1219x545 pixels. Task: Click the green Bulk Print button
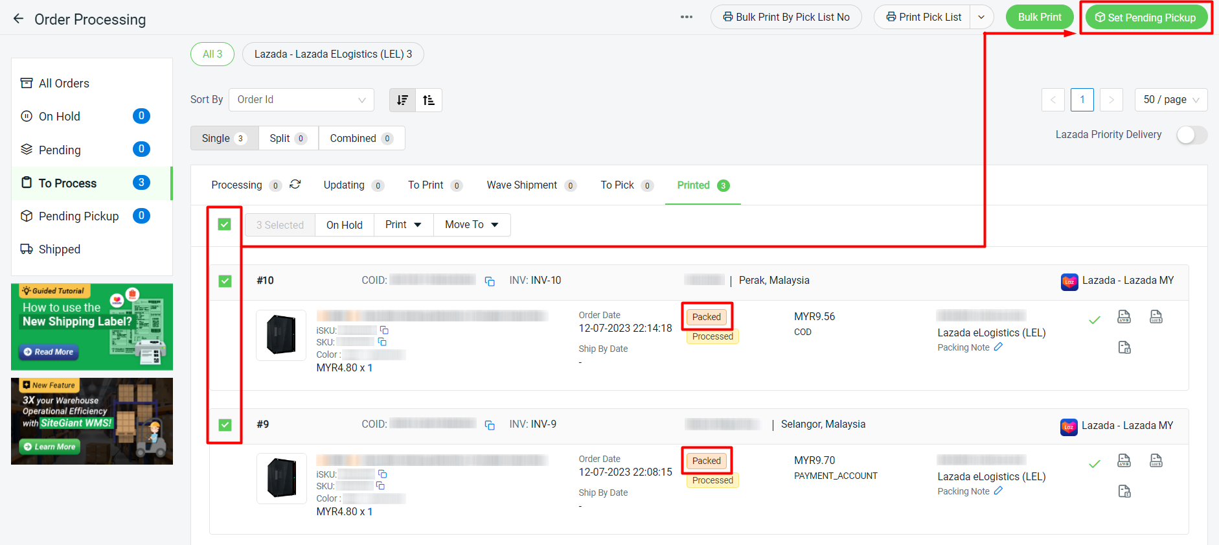[1039, 17]
